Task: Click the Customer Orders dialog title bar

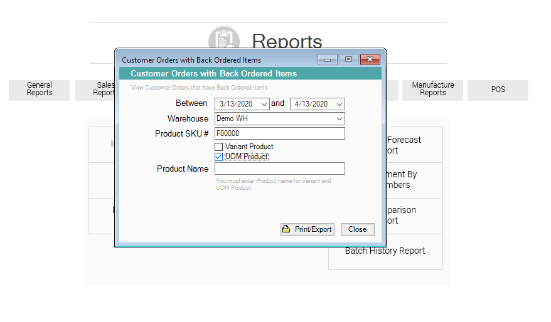Action: tap(213, 60)
